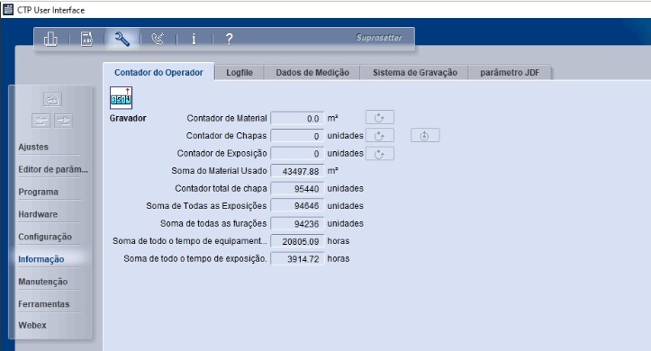Viewport: 651px width, 351px height.
Task: Click the Soma de todas as furações value 94236
Action: pyautogui.click(x=297, y=223)
